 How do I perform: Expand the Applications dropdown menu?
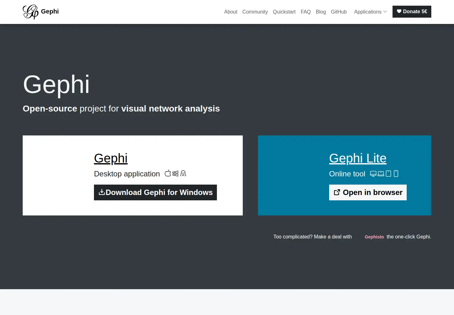click(x=370, y=12)
